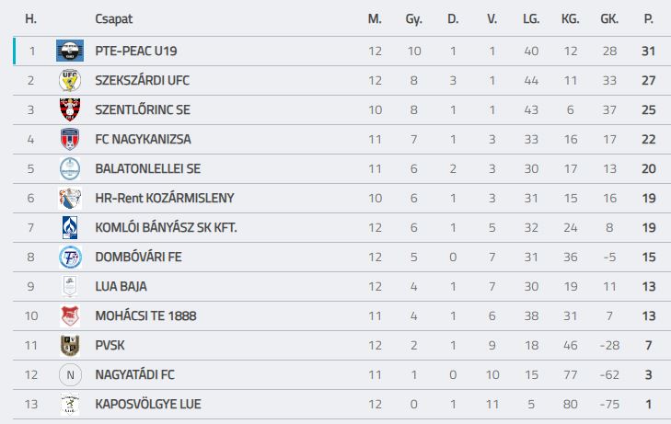The width and height of the screenshot is (671, 424).
Task: Open the KAPOSVÖLGYE LUE team link
Action: [x=147, y=404]
